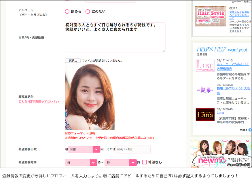Click the 艶嬢 shop logo icon

pos(205,89)
